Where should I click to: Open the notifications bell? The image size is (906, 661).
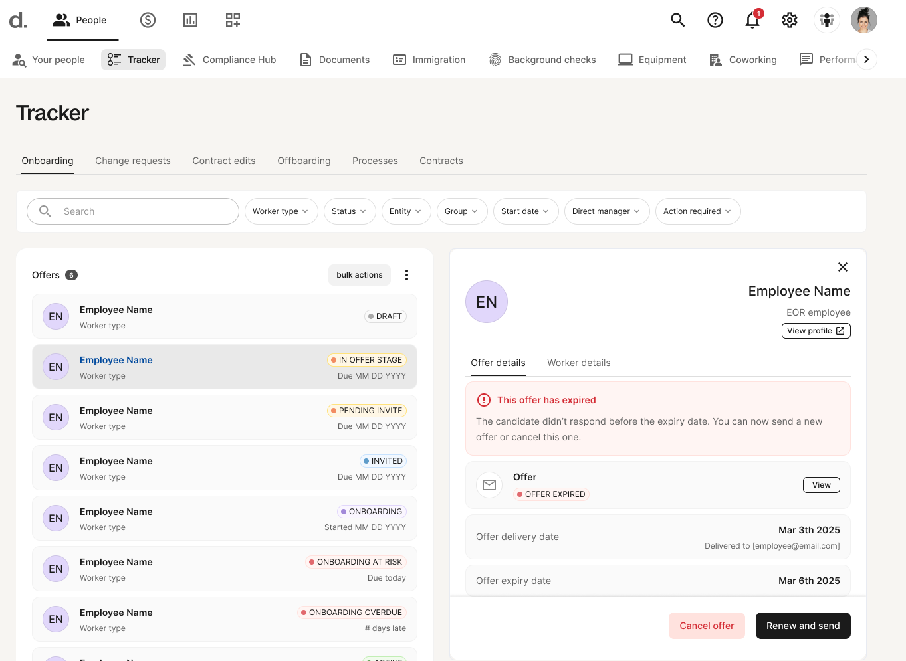[x=752, y=20]
